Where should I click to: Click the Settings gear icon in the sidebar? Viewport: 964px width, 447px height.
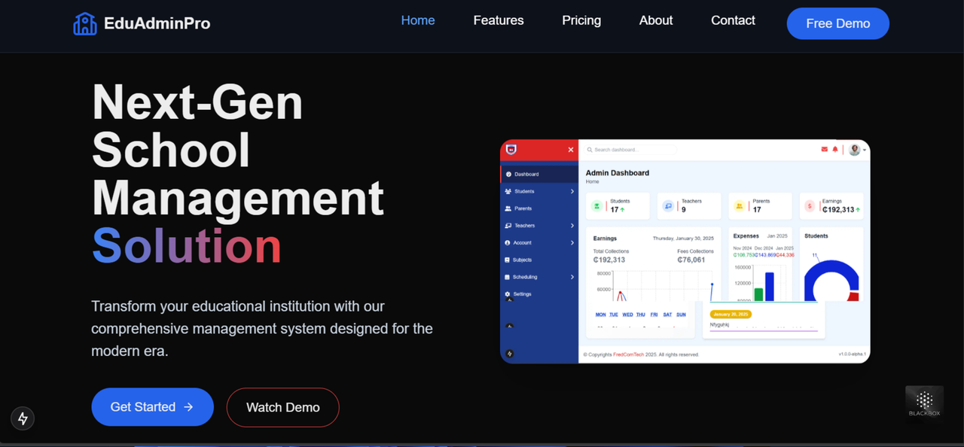pyautogui.click(x=507, y=294)
